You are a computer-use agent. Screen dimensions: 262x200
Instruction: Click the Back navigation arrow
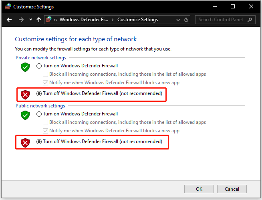[9, 20]
